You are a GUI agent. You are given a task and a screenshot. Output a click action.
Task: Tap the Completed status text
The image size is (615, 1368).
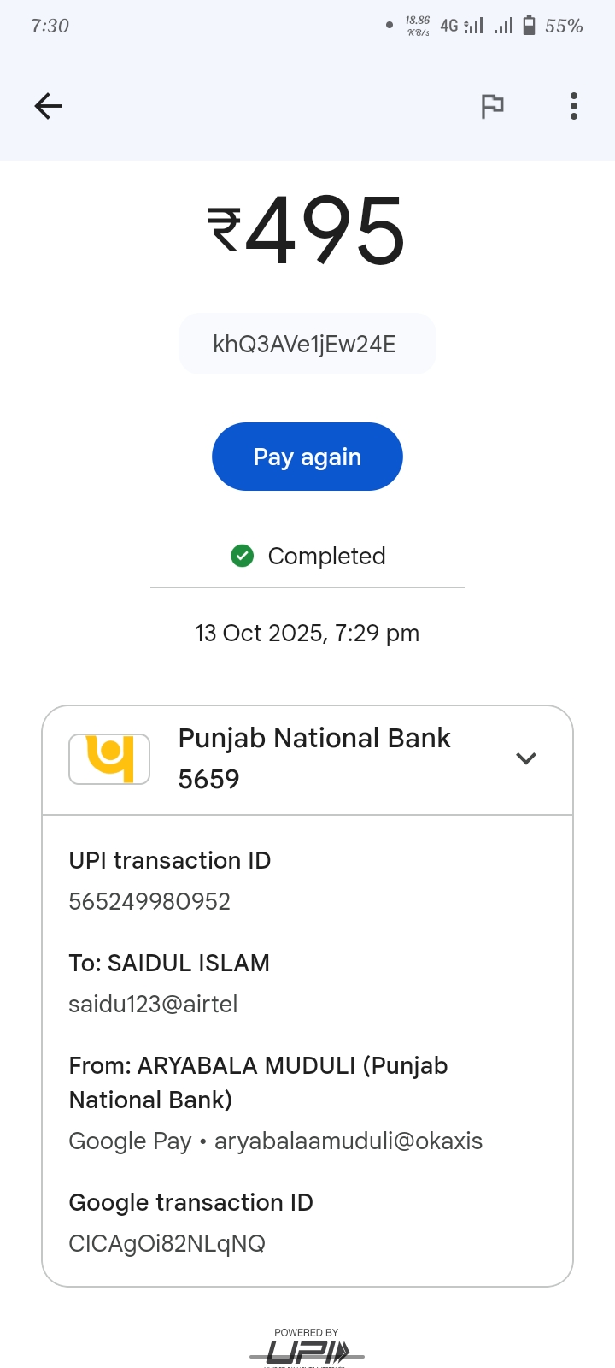coord(326,556)
